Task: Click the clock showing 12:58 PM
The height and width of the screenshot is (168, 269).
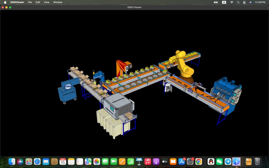Action: coord(260,2)
